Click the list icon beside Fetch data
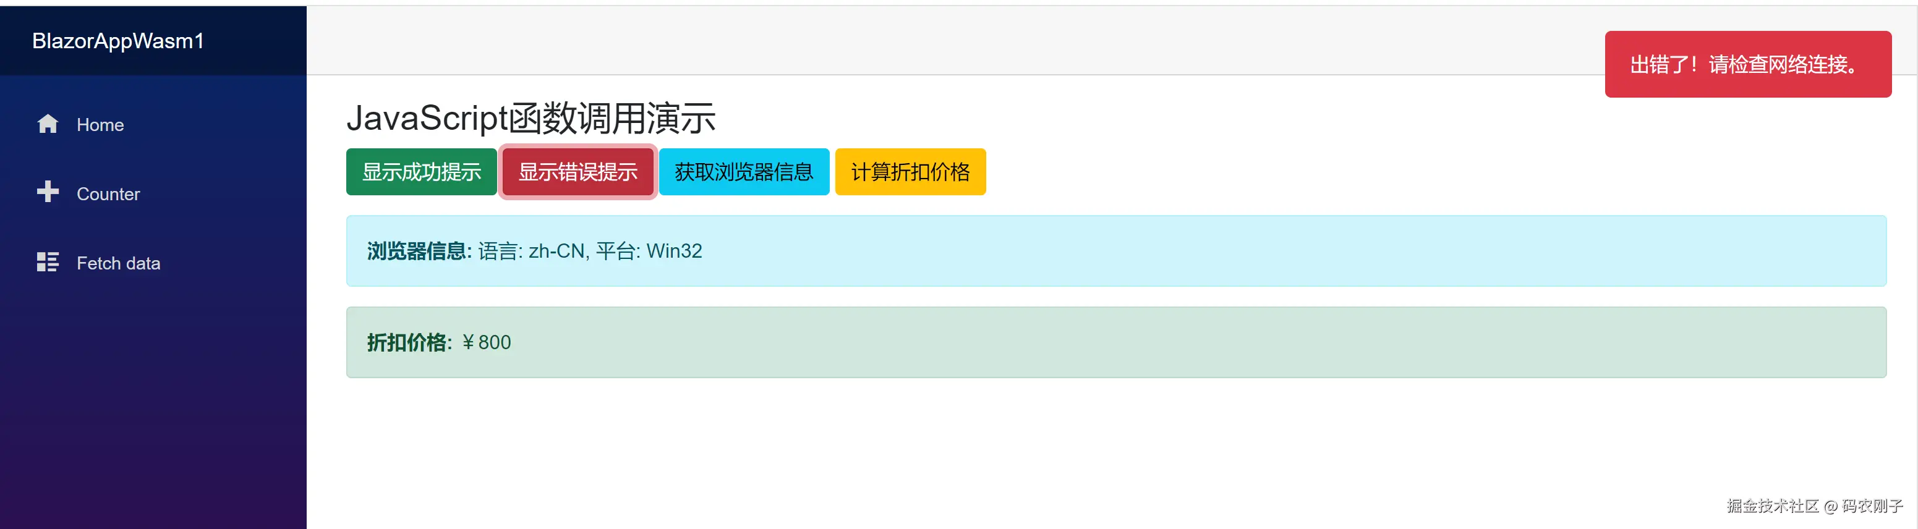Image resolution: width=1918 pixels, height=529 pixels. click(47, 263)
